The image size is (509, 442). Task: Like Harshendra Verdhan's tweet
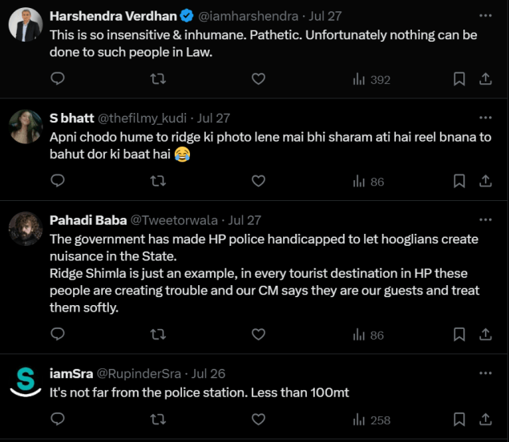258,78
